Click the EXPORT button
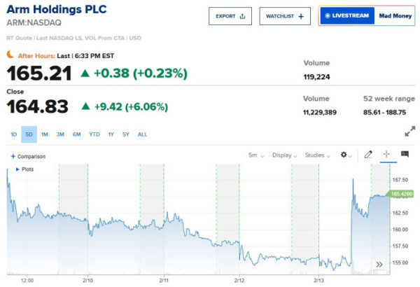Viewport: 420px width, 287px height. (230, 16)
